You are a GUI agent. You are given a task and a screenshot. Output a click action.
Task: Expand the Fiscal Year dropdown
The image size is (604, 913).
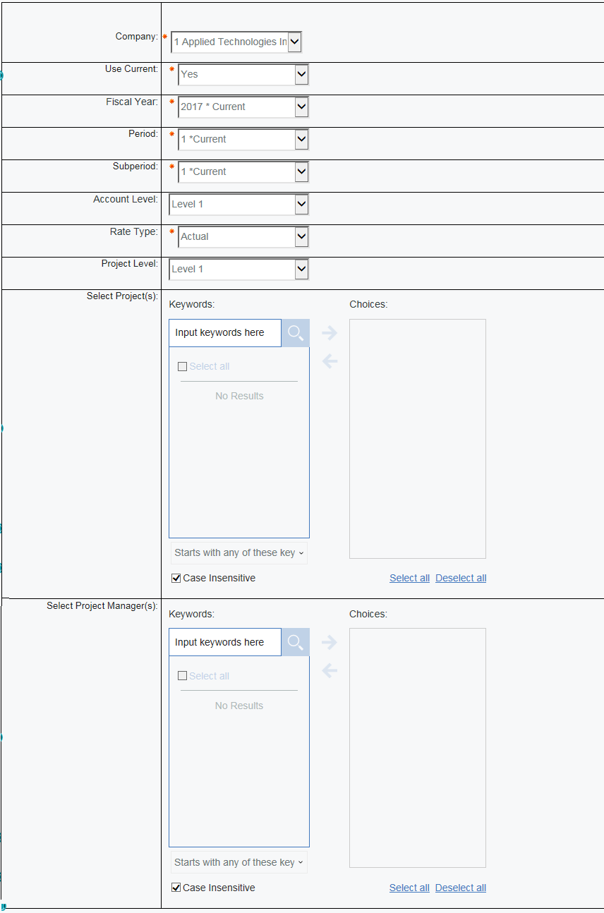[301, 107]
